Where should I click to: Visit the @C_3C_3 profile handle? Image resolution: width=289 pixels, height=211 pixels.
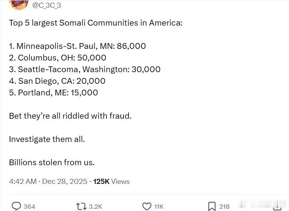(46, 5)
